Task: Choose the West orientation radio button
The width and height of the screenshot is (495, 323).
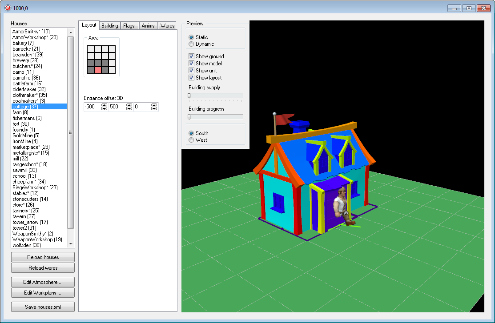Action: (191, 140)
